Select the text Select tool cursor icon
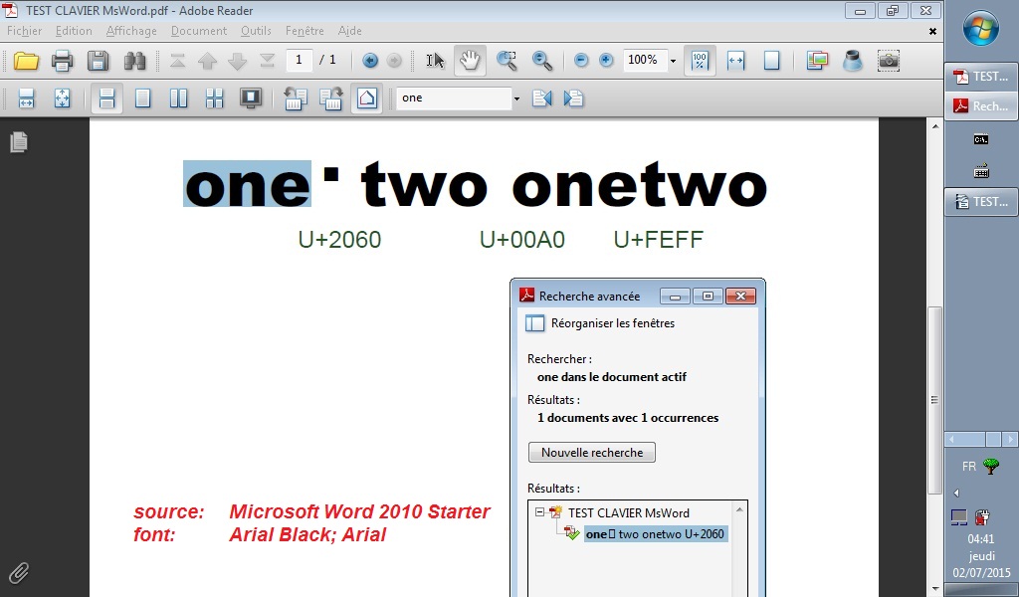Viewport: 1019px width, 597px height. pos(436,61)
